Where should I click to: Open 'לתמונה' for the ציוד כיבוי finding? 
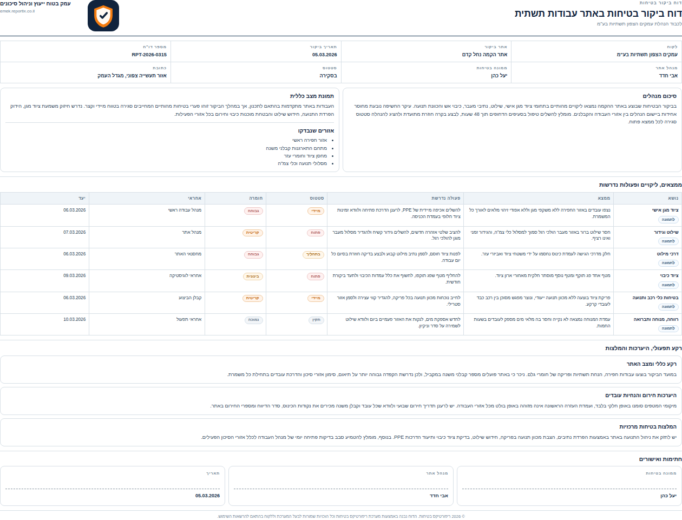click(668, 285)
